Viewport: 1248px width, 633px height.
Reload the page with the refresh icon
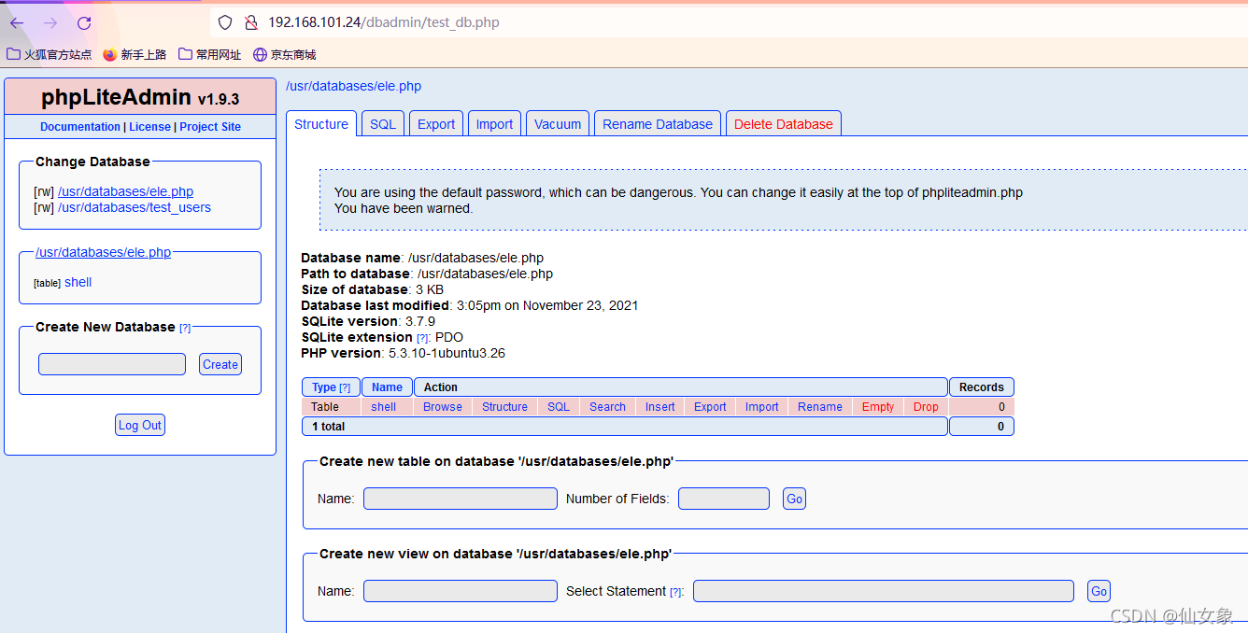[84, 22]
